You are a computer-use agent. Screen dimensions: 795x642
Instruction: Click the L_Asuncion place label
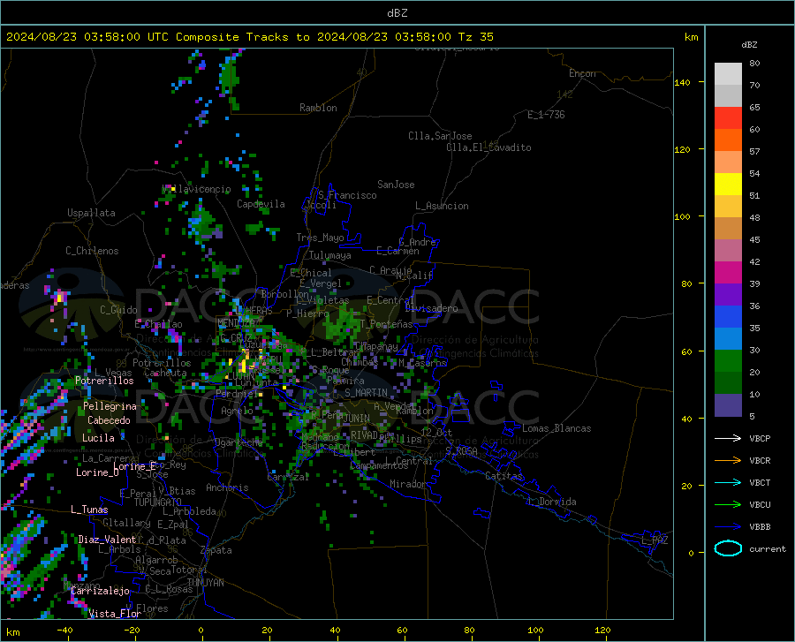pyautogui.click(x=442, y=206)
